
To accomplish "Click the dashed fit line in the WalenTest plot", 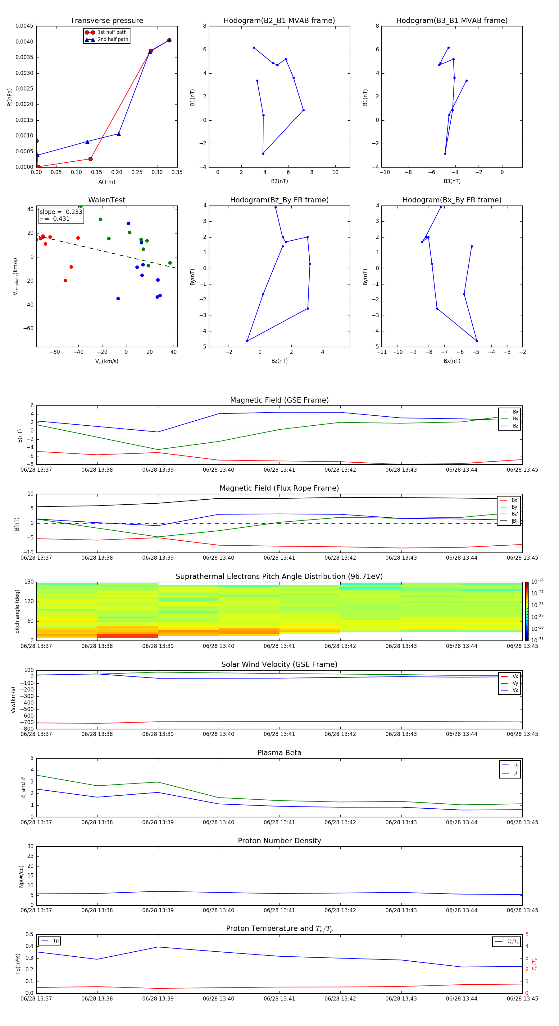I will tap(107, 252).
